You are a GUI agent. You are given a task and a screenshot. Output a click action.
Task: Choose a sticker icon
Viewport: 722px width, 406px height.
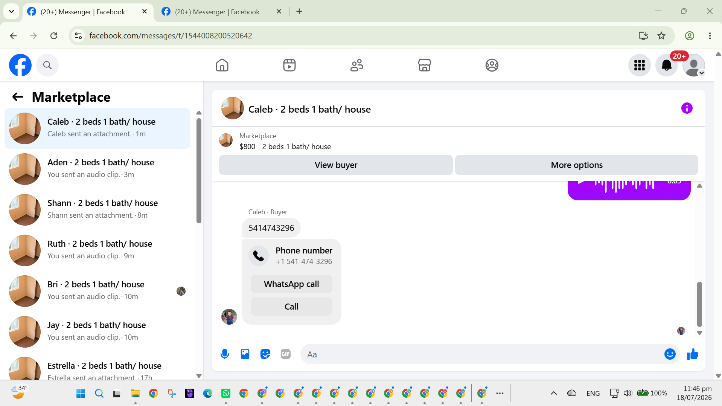pyautogui.click(x=265, y=354)
